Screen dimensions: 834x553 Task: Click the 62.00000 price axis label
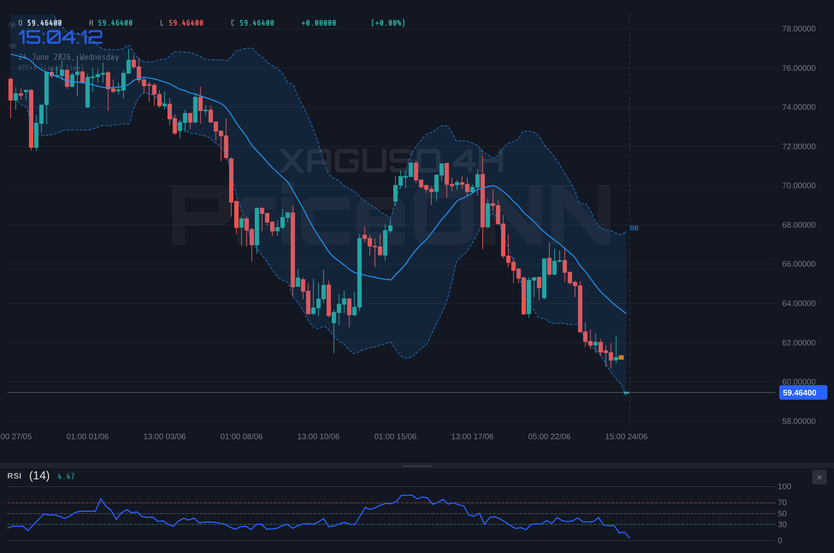tap(799, 343)
